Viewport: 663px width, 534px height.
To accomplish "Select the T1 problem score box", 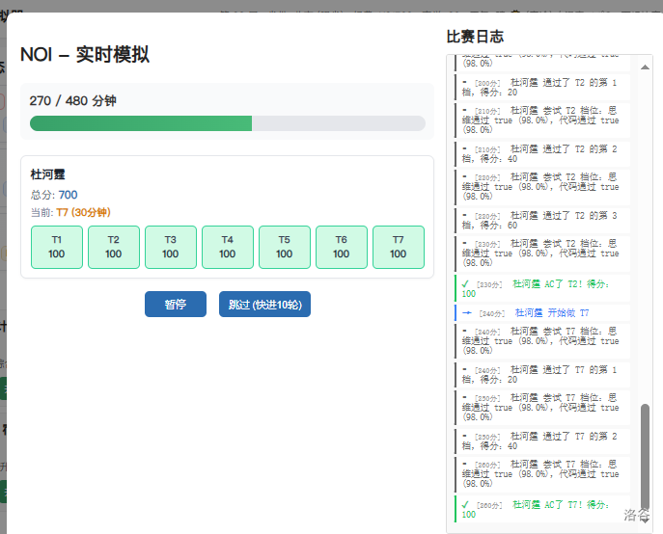I will [x=56, y=247].
